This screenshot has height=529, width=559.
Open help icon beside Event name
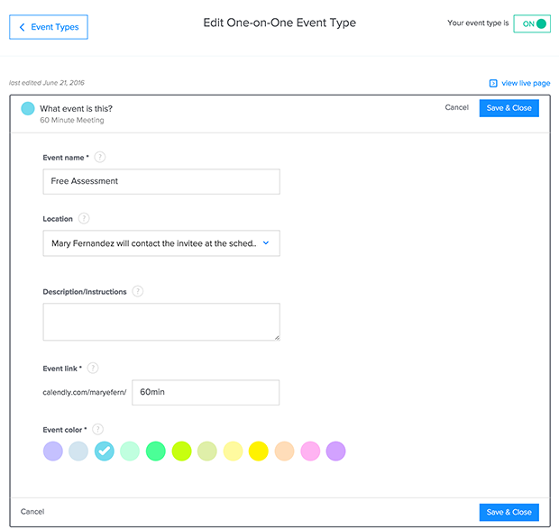point(100,157)
